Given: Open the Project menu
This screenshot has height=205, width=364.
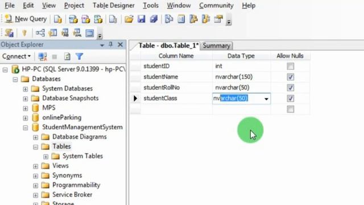Looking at the screenshot, I should tap(74, 5).
